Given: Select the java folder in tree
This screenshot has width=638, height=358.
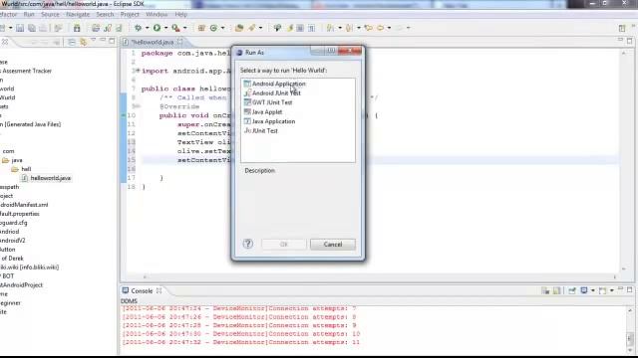Looking at the screenshot, I should pos(17,160).
